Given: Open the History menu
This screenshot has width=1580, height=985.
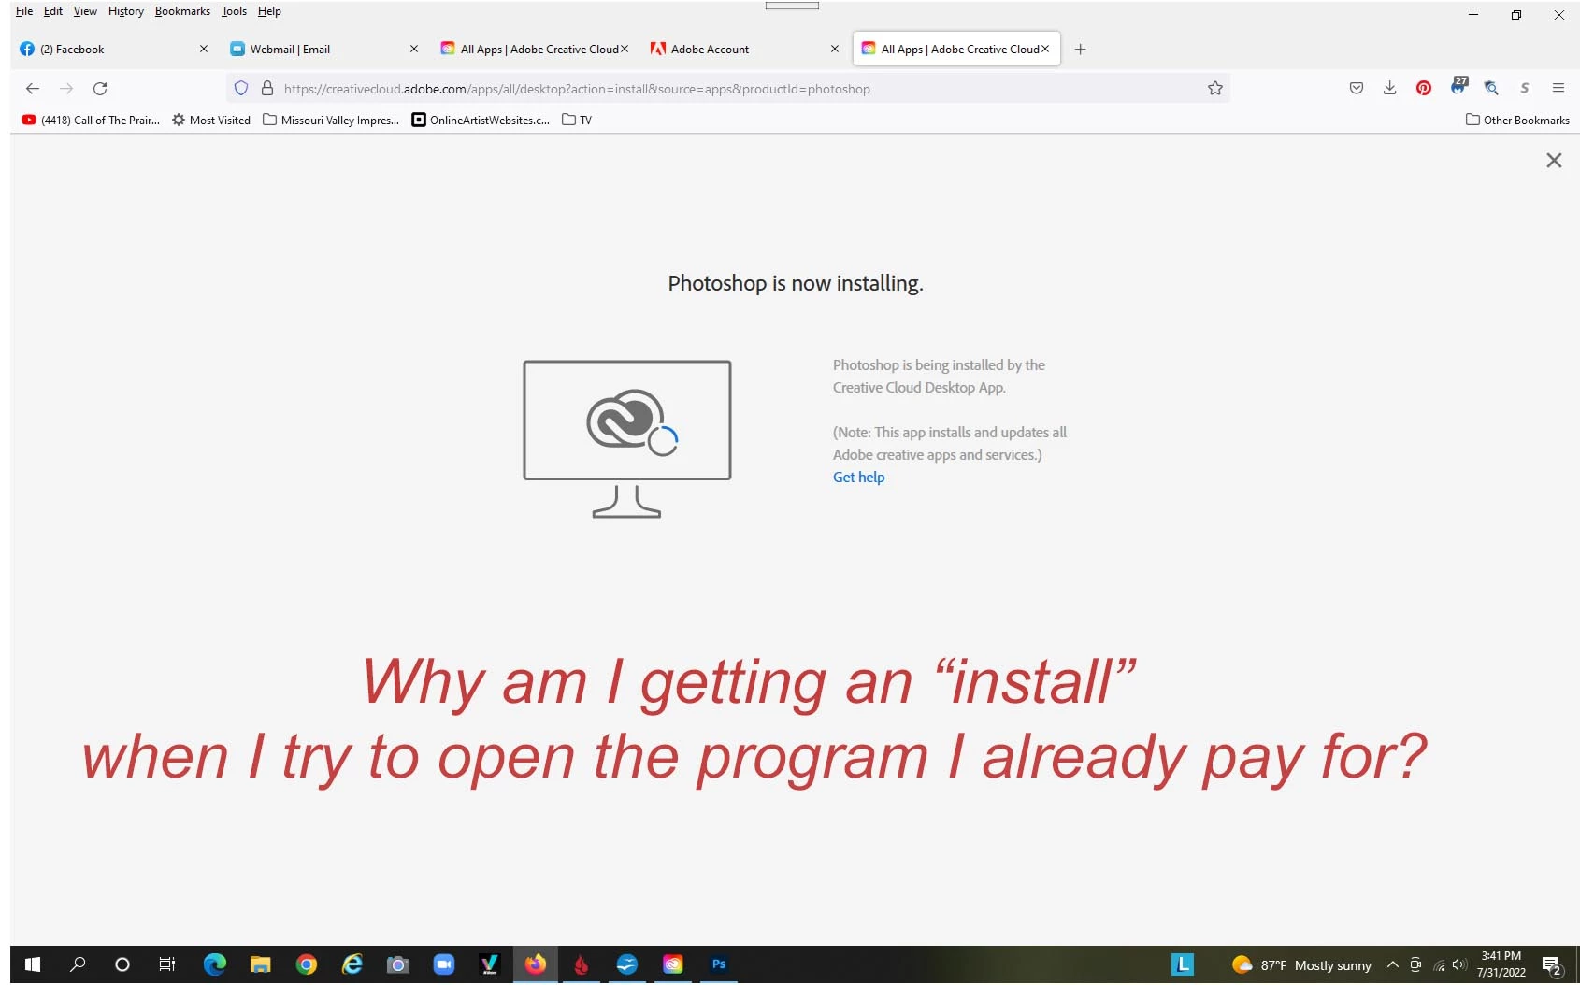Looking at the screenshot, I should click(126, 11).
